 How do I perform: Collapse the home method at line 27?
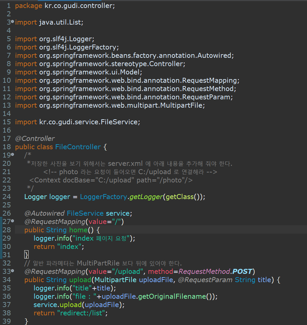coord(12,221)
